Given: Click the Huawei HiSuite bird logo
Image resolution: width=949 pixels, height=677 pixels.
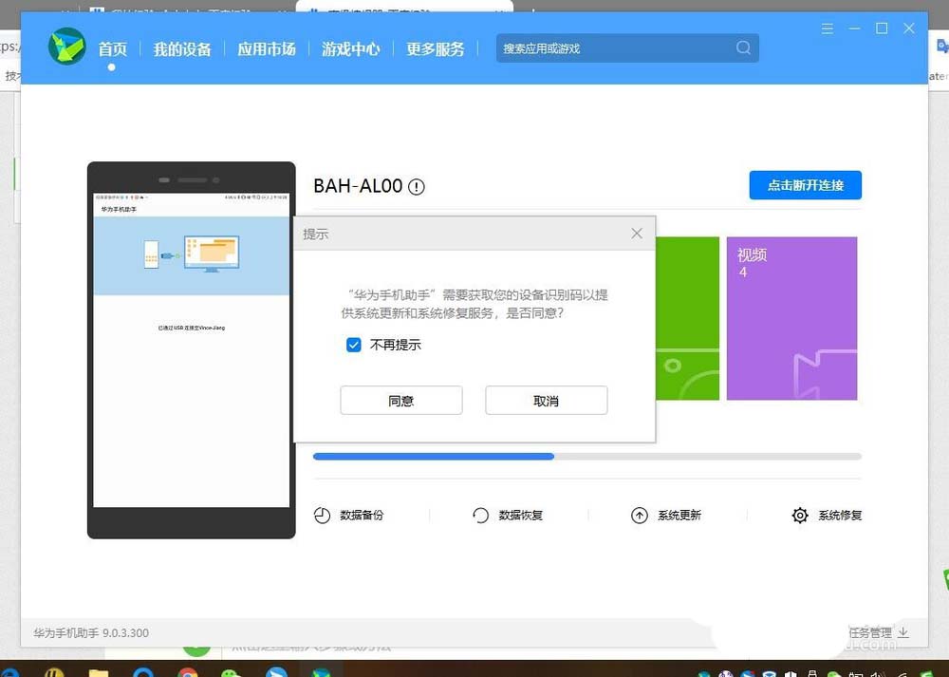Looking at the screenshot, I should (67, 47).
